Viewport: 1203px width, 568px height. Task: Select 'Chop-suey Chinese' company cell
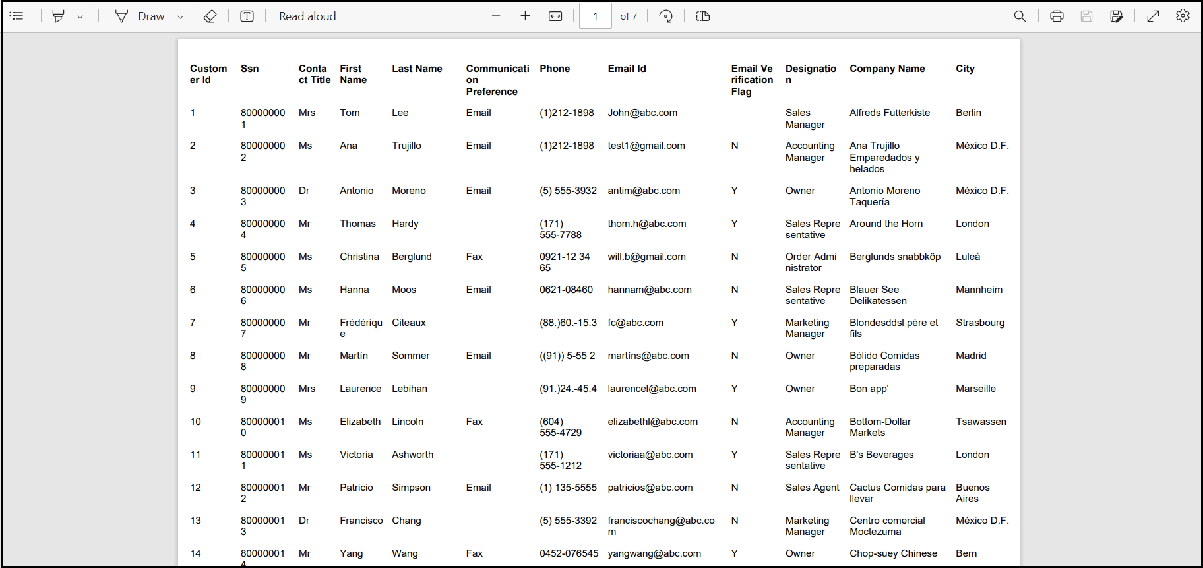(893, 553)
